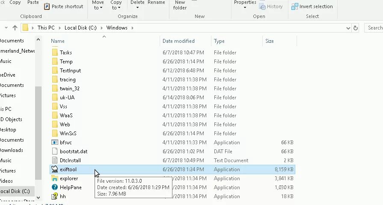Select the WaaS folder icon
Image resolution: width=383 pixels, height=205 pixels.
[55, 115]
